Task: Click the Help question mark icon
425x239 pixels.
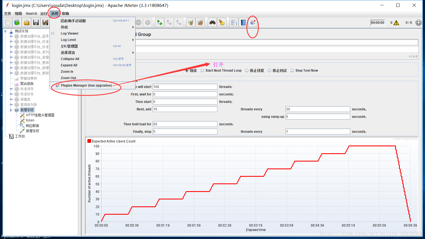Action: click(243, 22)
